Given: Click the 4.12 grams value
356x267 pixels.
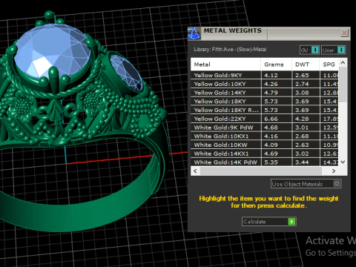Looking at the screenshot, I should coord(271,75).
